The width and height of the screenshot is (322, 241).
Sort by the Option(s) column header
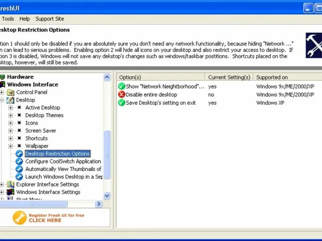[161, 77]
